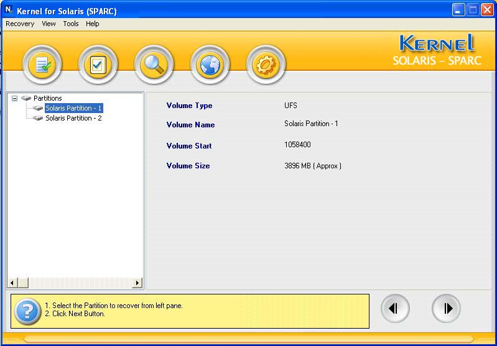Open settings via the gear icon
Image resolution: width=497 pixels, height=346 pixels.
(266, 65)
